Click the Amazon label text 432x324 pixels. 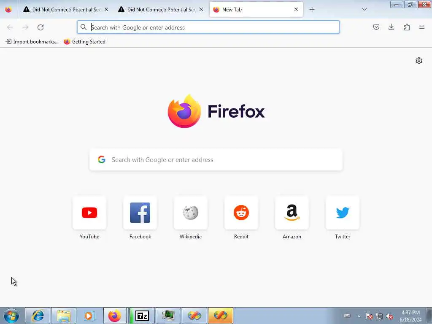[292, 237]
